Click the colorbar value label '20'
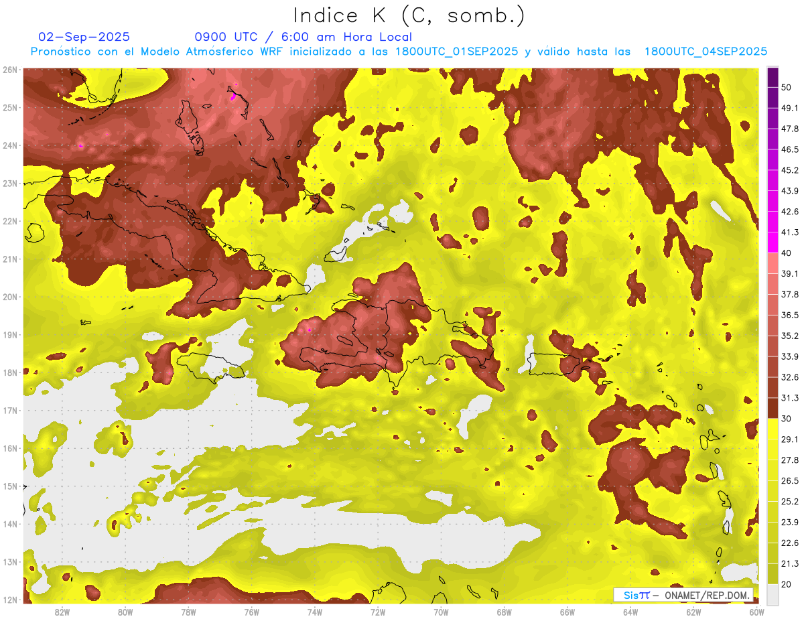This screenshot has height=621, width=804. click(787, 585)
